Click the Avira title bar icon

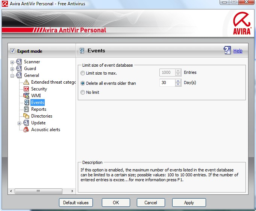5,4
